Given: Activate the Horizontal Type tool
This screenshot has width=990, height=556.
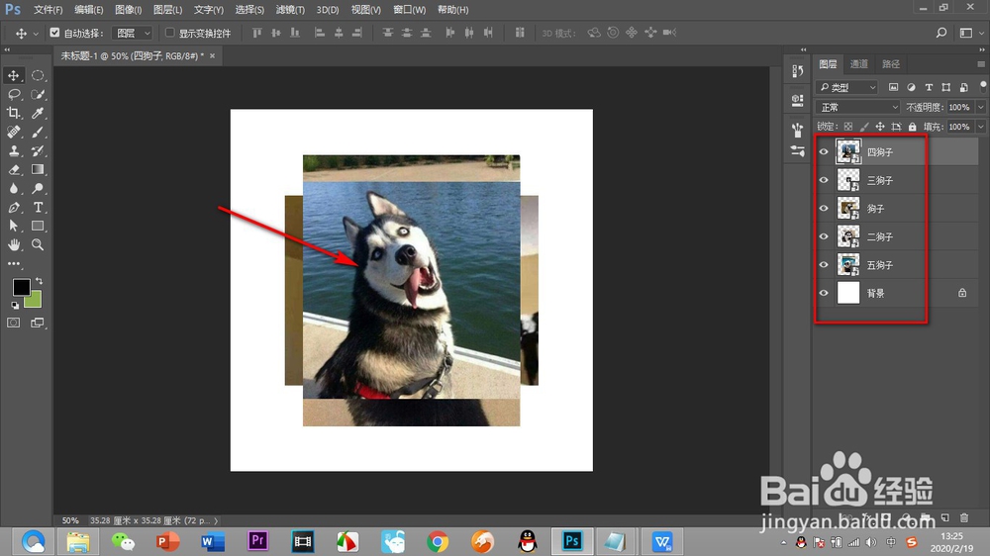Looking at the screenshot, I should pyautogui.click(x=39, y=208).
